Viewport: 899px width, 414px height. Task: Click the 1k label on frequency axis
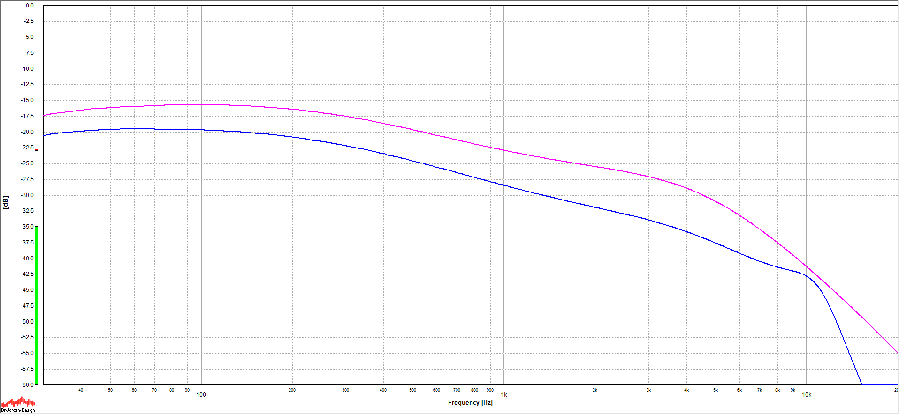[504, 395]
